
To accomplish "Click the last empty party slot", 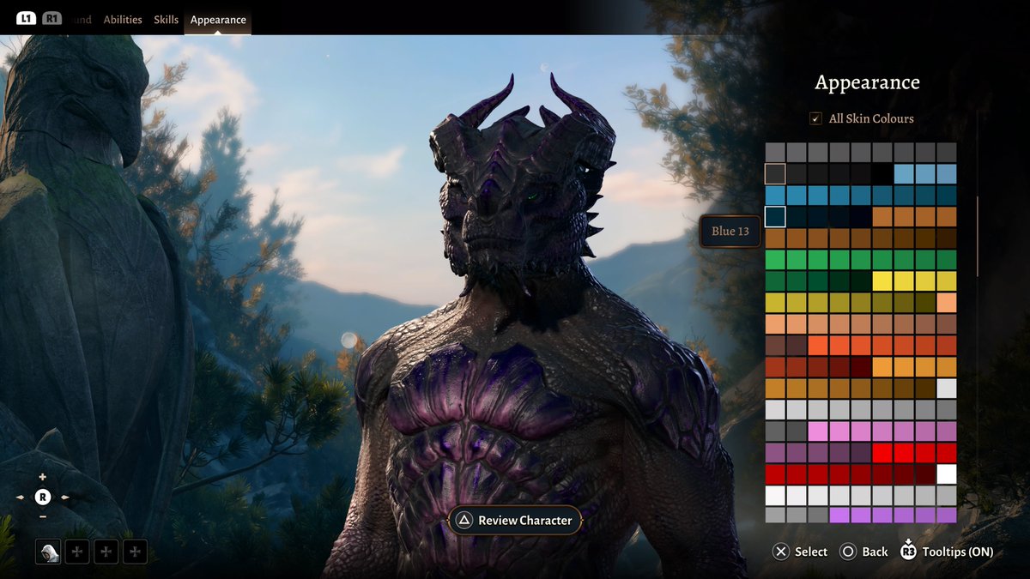I will pyautogui.click(x=135, y=552).
